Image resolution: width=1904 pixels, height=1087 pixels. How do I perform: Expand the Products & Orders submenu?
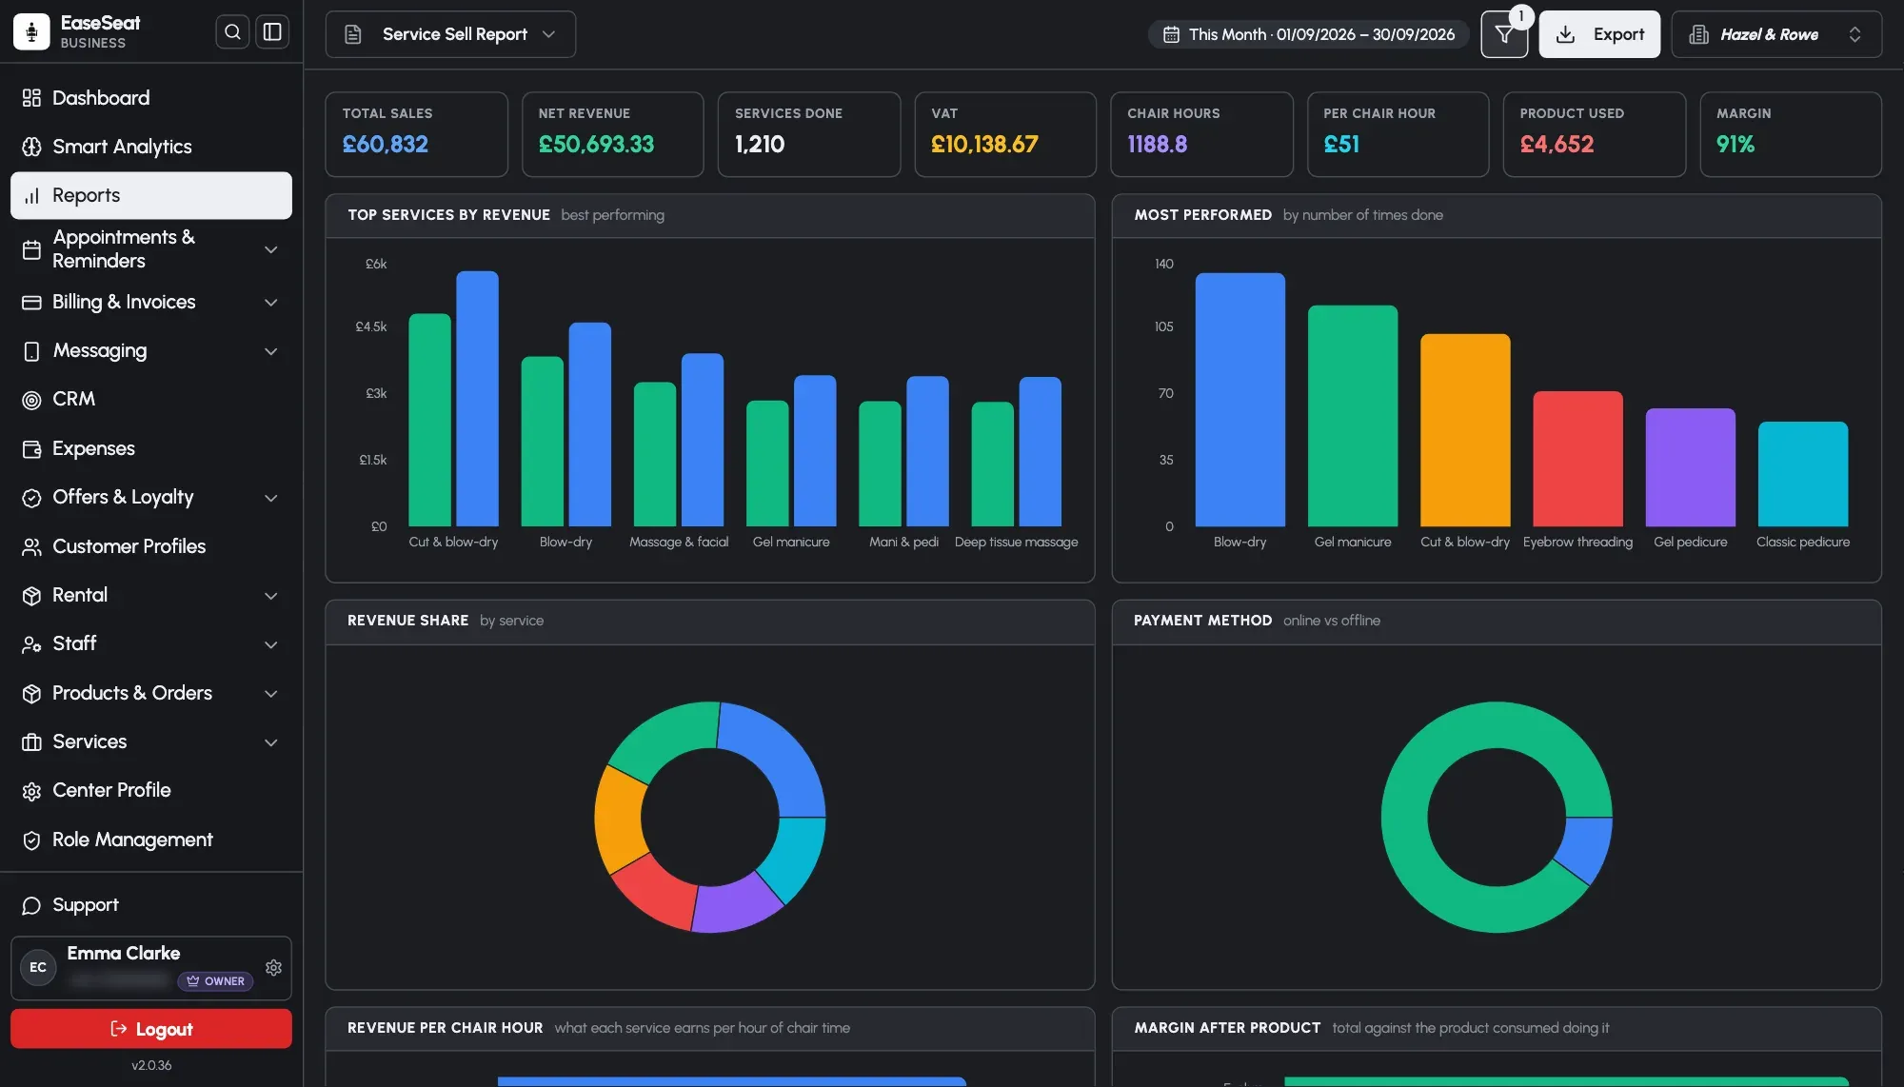coord(271,694)
